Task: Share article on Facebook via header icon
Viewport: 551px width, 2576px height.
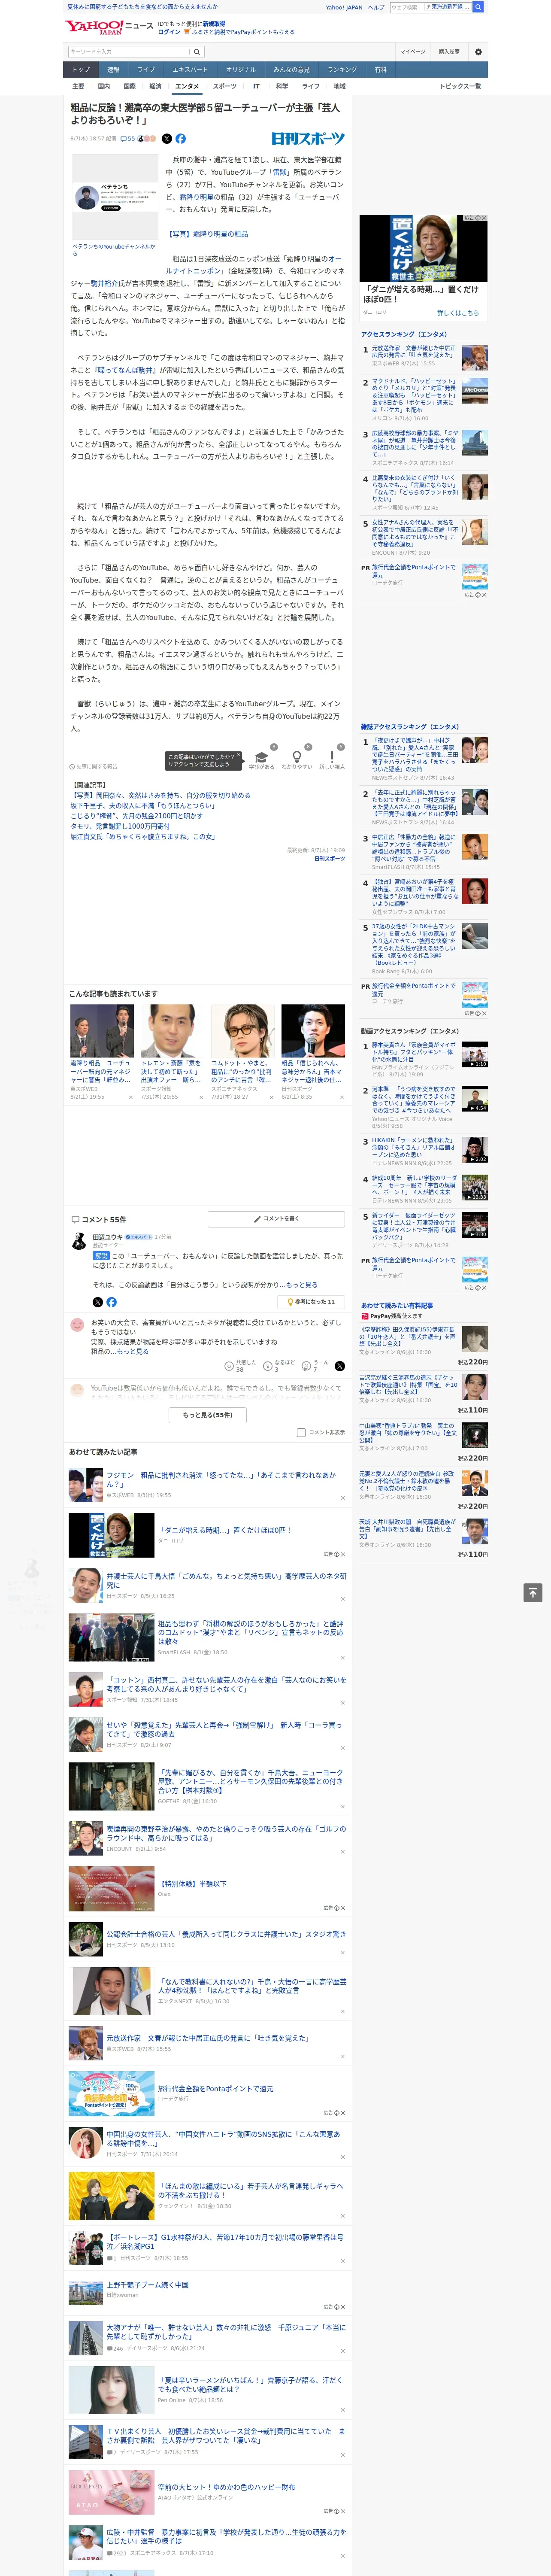Action: click(181, 139)
